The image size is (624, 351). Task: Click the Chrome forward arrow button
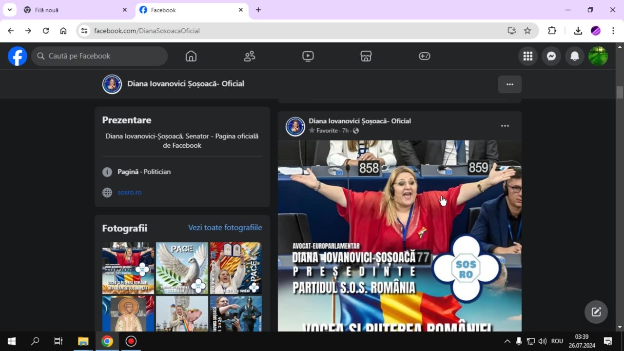[x=28, y=31]
